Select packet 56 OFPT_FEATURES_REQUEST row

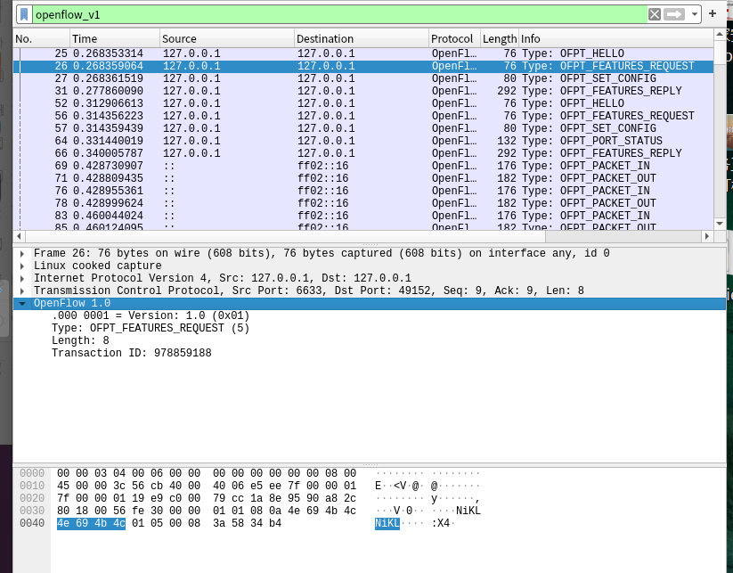(363, 116)
